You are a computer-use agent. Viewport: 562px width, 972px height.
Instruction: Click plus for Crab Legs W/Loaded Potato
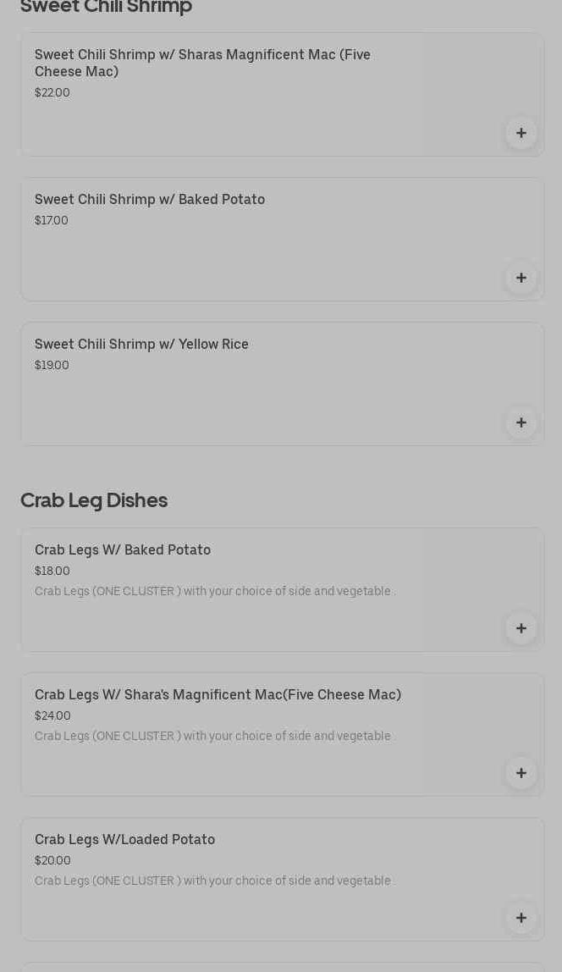click(x=521, y=918)
